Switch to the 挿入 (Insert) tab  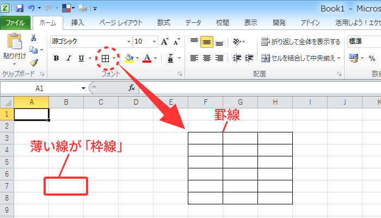(77, 23)
